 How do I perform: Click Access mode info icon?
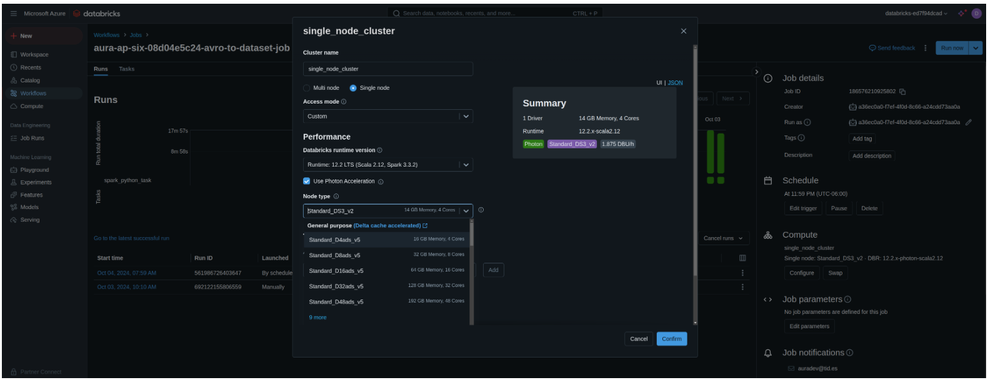click(x=344, y=102)
